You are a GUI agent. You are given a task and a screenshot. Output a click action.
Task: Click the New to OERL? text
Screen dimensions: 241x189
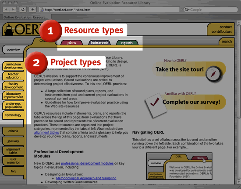click(x=175, y=60)
